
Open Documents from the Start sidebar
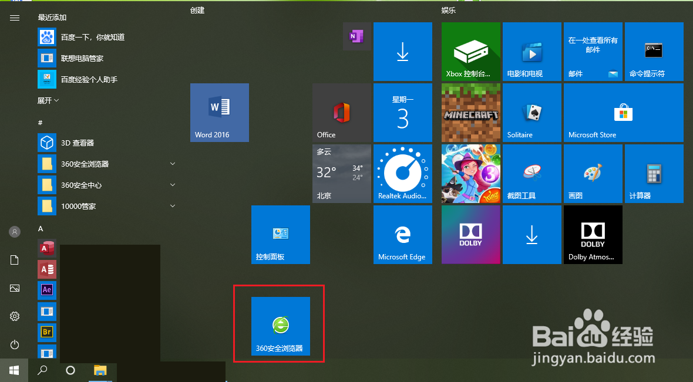[15, 260]
